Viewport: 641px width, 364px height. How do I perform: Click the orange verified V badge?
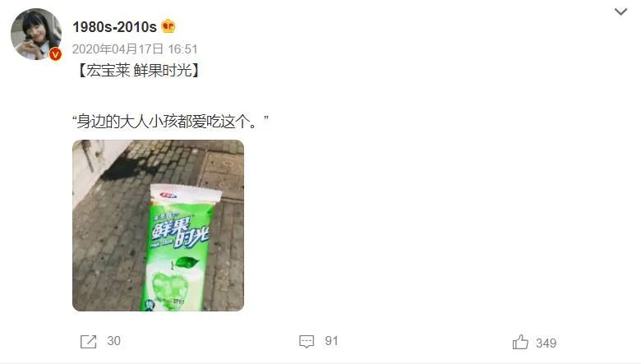(x=55, y=54)
